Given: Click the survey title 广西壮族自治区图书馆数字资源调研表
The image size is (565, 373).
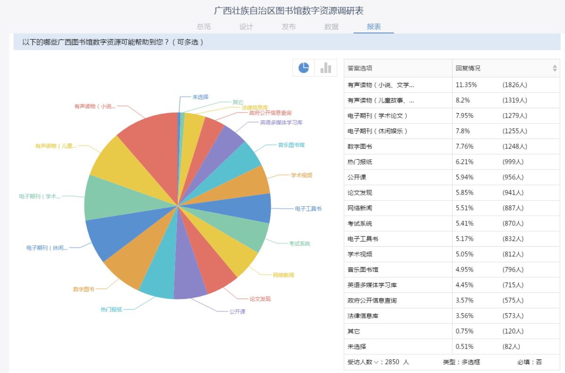Looking at the screenshot, I should tap(289, 10).
